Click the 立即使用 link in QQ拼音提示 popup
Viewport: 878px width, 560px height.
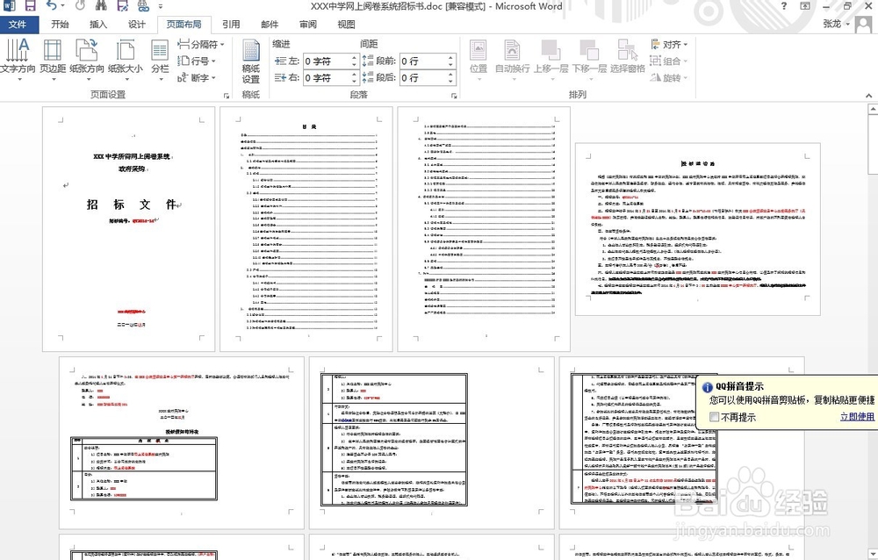(x=857, y=417)
